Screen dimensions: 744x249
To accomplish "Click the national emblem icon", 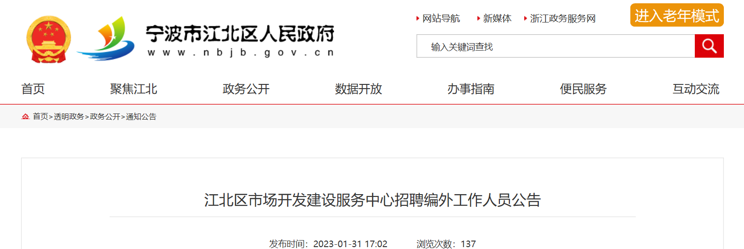I will click(49, 39).
